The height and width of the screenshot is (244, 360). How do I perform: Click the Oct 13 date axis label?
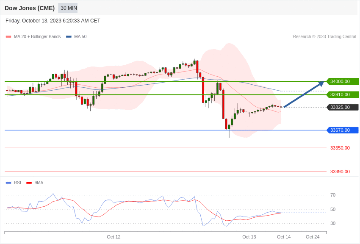249,237
